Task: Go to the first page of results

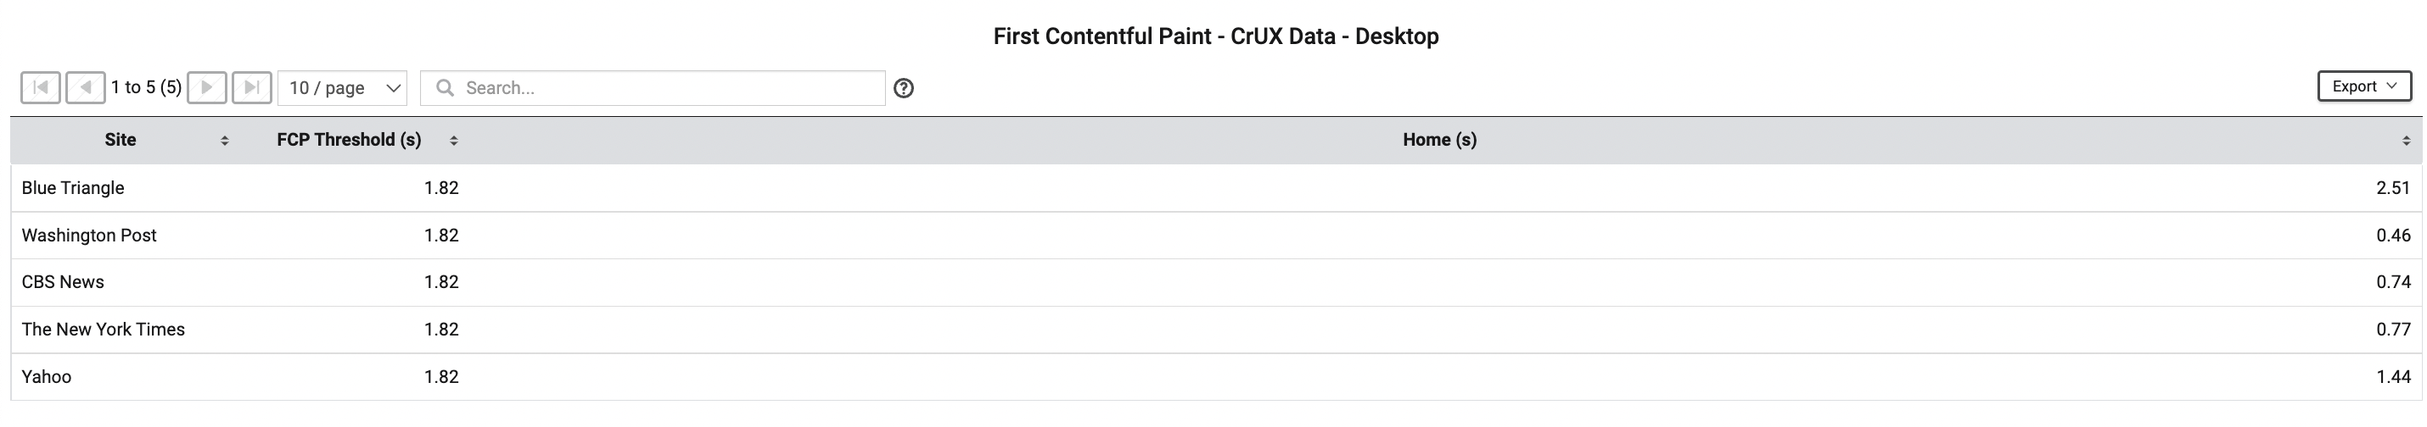Action: pyautogui.click(x=41, y=87)
